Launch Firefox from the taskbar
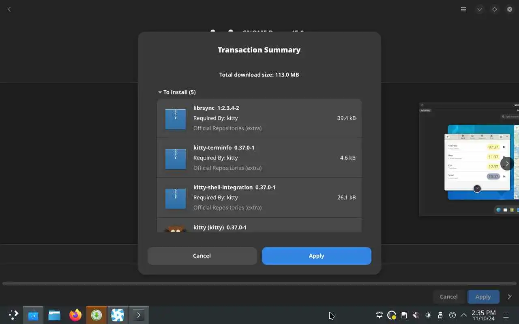The image size is (519, 324). pyautogui.click(x=75, y=315)
